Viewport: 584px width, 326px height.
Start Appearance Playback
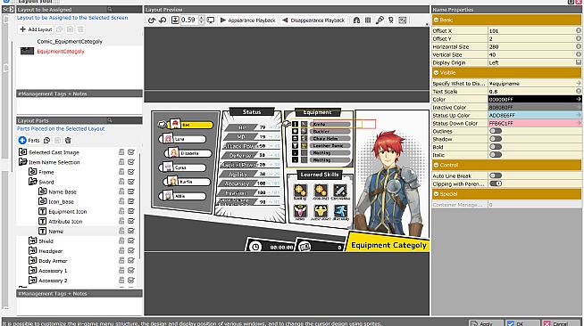(x=247, y=20)
